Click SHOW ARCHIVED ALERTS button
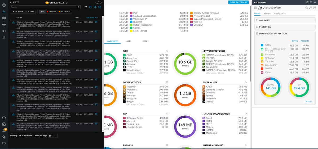The width and height of the screenshot is (318, 149). pos(23,12)
